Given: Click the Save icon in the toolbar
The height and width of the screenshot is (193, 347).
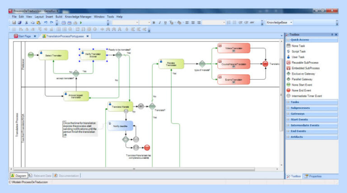Looking at the screenshot, I should pyautogui.click(x=14, y=22).
